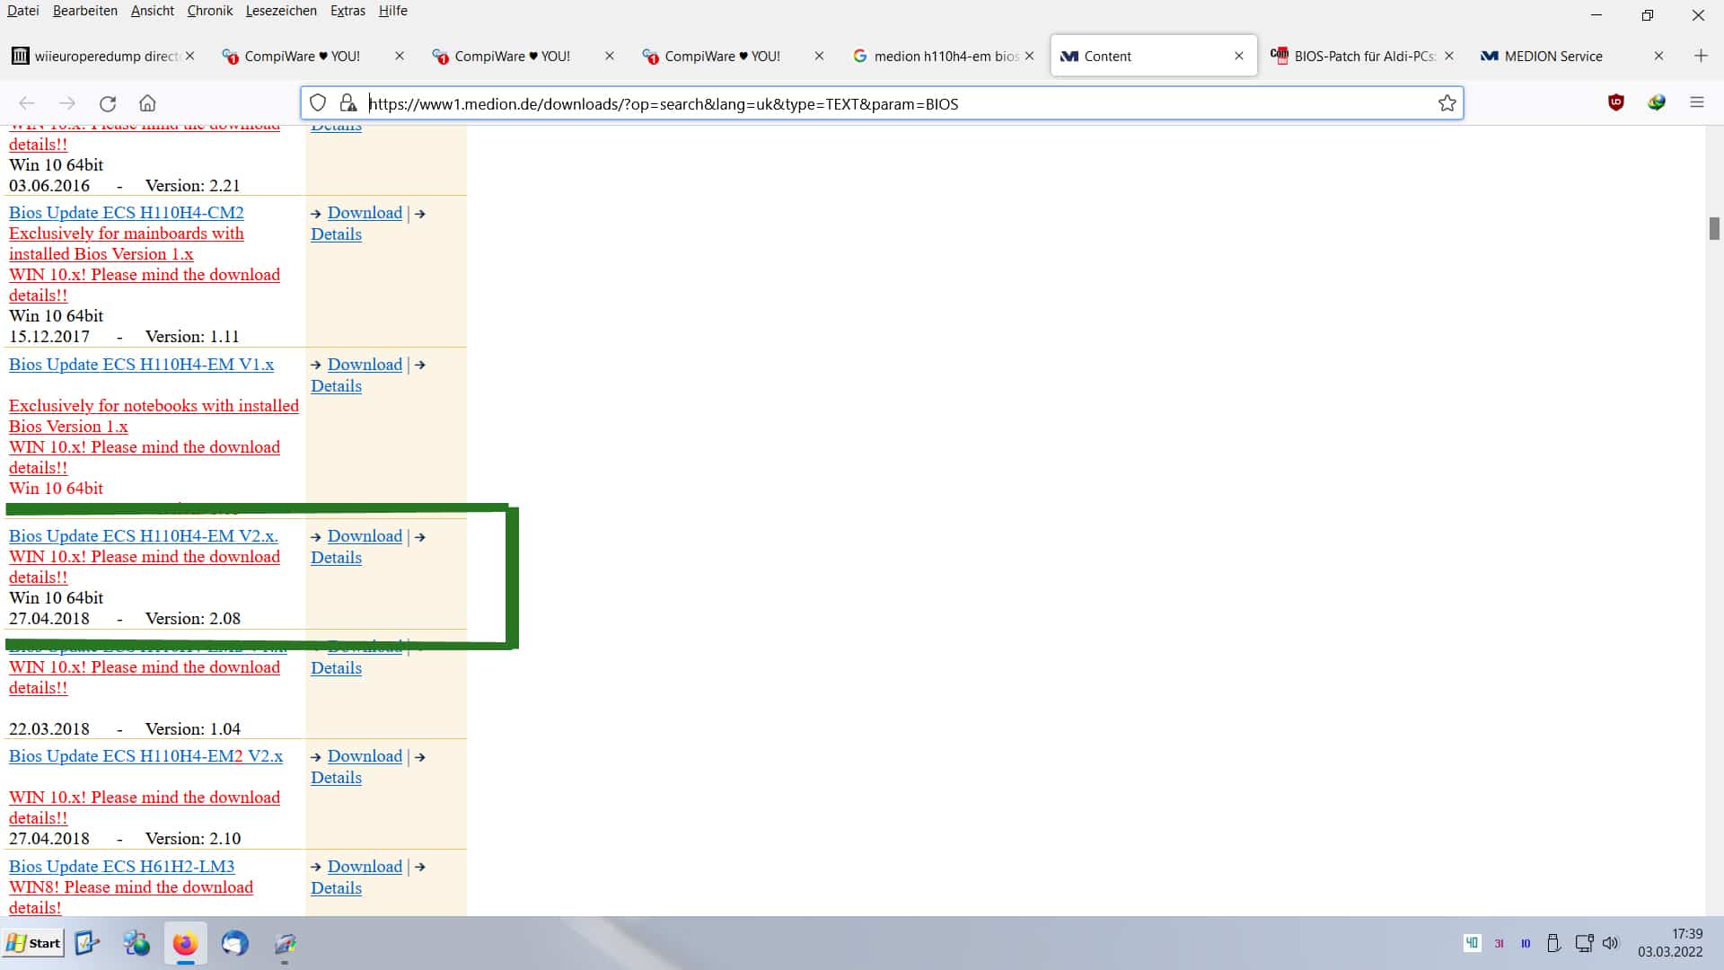Open the Datei menu

(x=23, y=11)
